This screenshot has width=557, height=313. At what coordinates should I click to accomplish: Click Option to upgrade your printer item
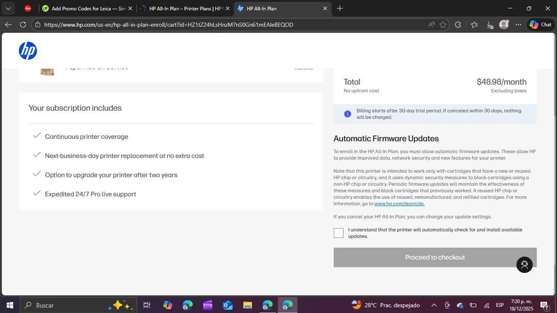[x=111, y=175]
